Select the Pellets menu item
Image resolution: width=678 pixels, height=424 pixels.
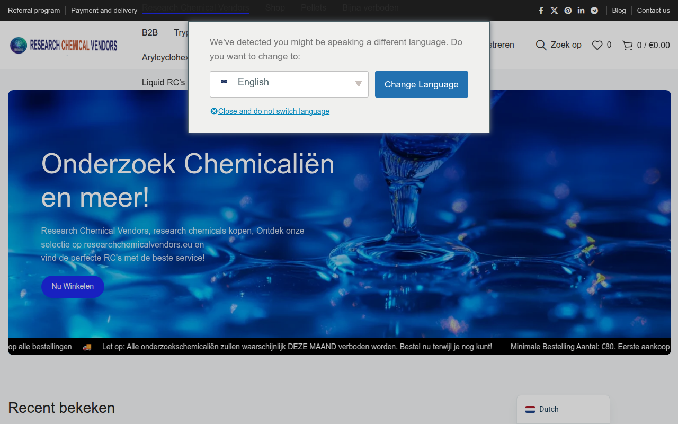[x=314, y=8]
